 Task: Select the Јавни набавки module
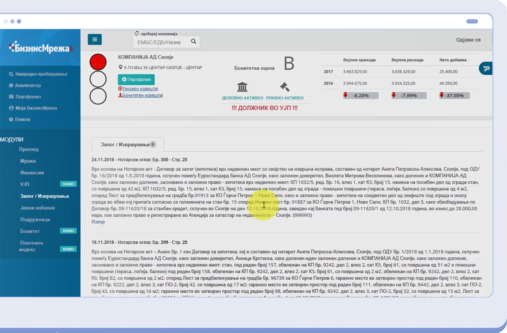click(x=37, y=208)
